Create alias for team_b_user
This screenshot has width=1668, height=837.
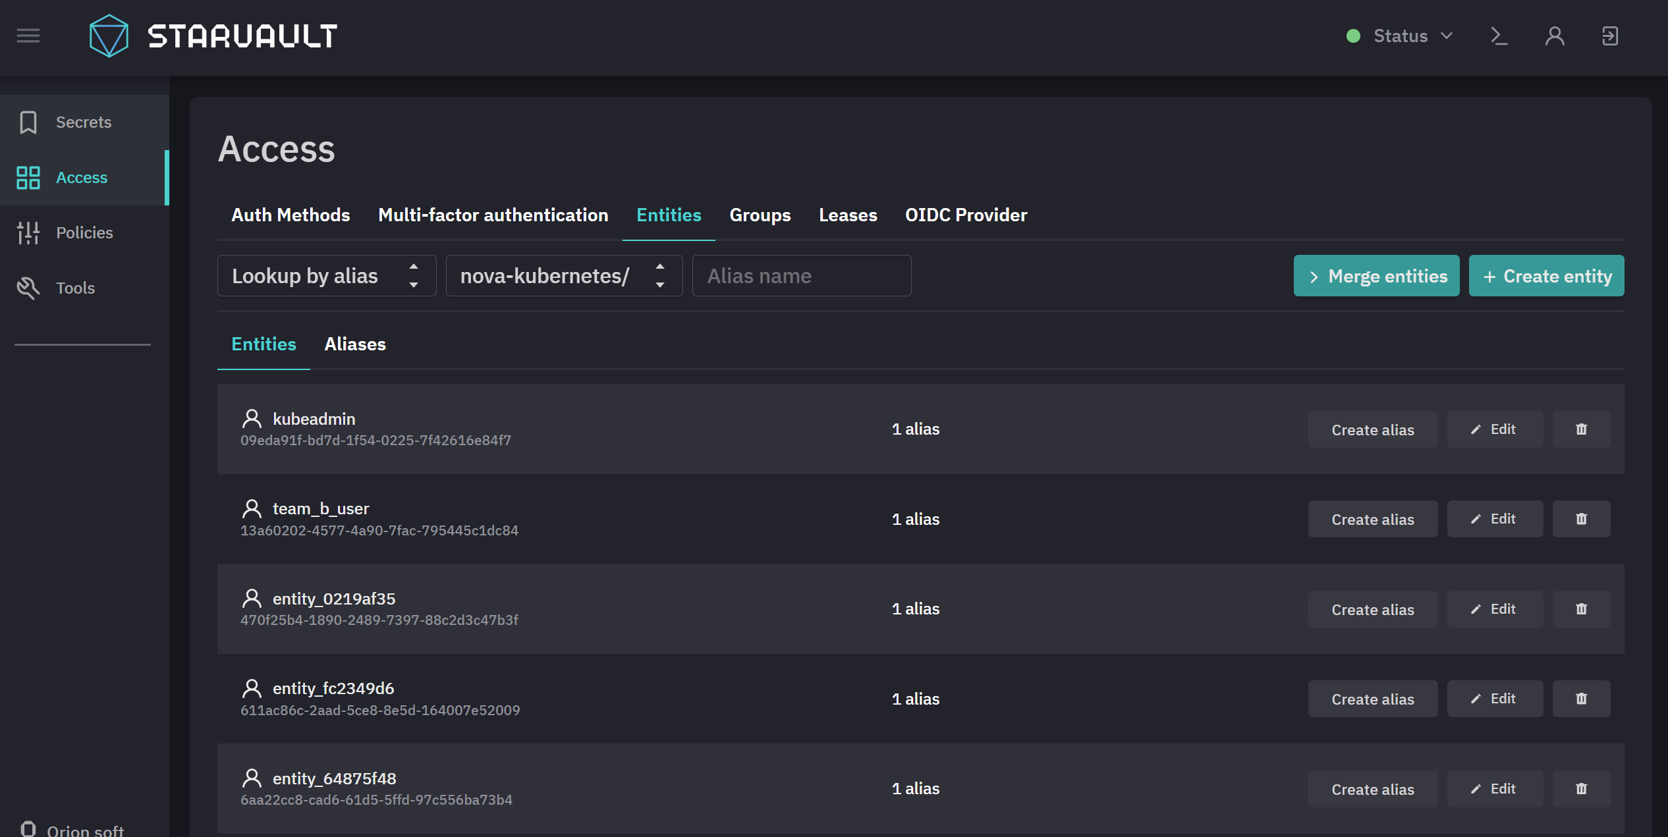[1373, 519]
